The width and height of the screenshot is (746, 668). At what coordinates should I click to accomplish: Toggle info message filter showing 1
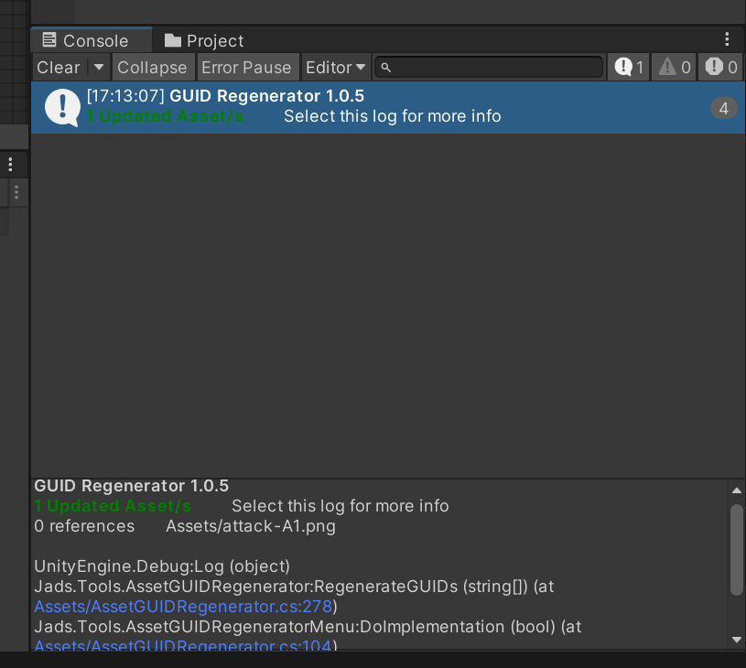coord(629,67)
